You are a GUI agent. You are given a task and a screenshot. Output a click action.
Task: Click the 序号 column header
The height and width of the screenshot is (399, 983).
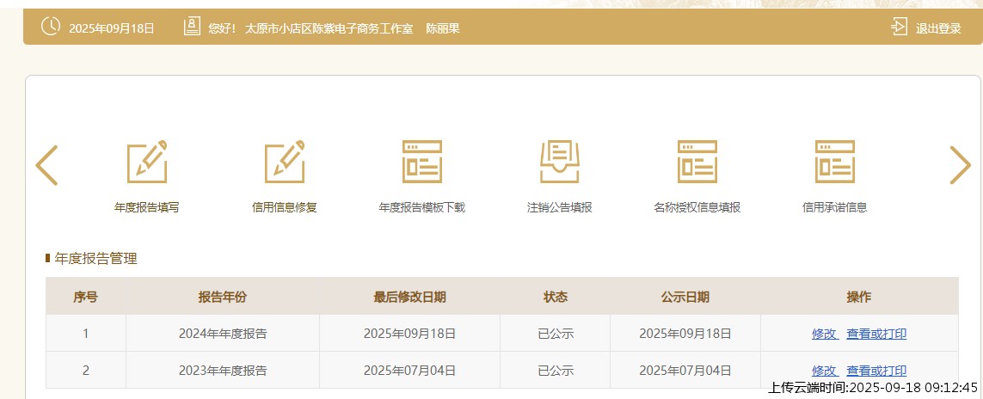coord(85,297)
